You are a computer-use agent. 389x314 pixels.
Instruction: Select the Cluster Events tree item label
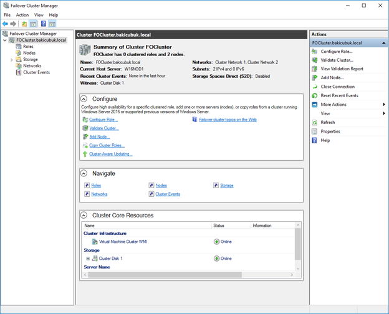tap(36, 72)
